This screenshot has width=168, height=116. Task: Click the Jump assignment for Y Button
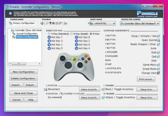pyautogui.click(x=153, y=48)
